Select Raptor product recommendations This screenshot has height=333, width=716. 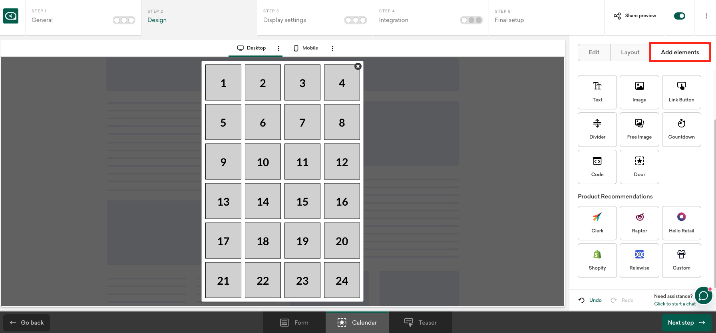pyautogui.click(x=639, y=223)
